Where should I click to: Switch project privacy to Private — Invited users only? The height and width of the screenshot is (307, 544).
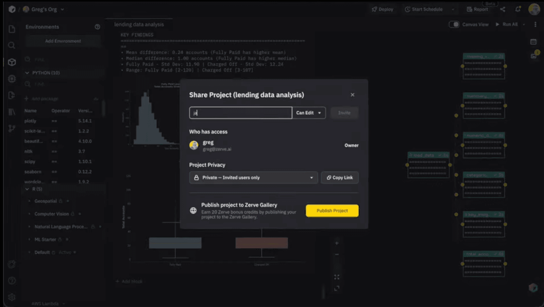tap(253, 177)
